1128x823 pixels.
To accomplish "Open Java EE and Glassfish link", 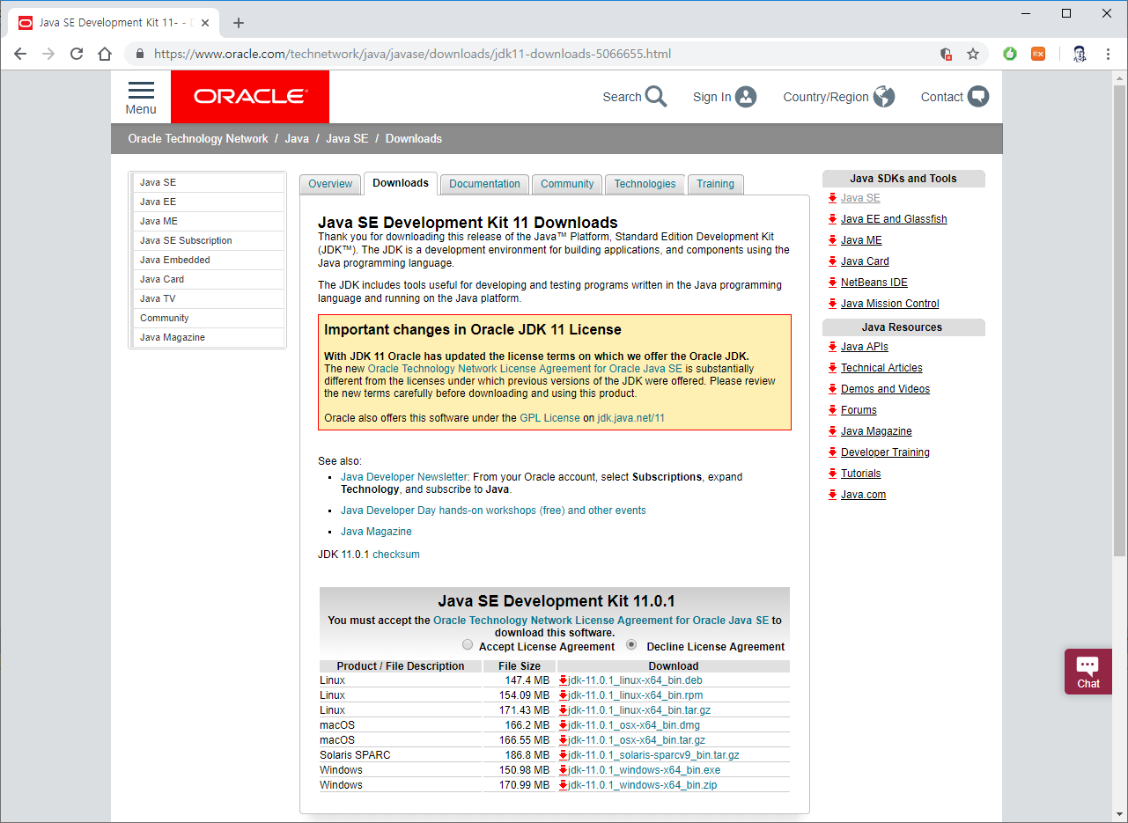I will coord(894,219).
